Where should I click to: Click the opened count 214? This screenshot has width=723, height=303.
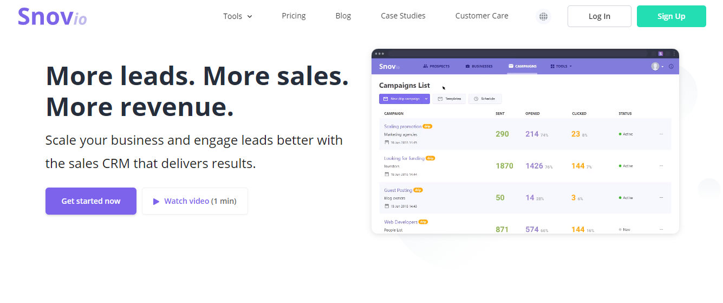tap(532, 134)
